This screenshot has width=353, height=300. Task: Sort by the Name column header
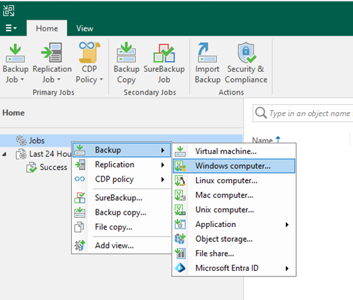[262, 141]
